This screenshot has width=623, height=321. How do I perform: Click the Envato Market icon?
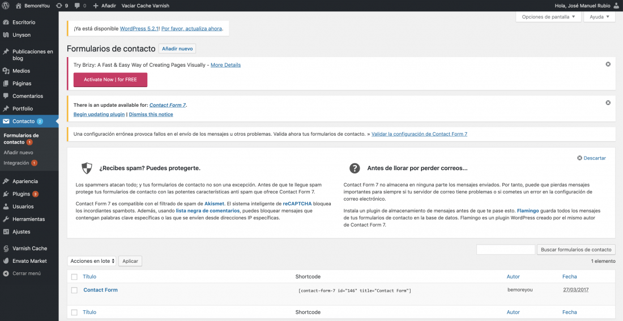click(x=6, y=261)
